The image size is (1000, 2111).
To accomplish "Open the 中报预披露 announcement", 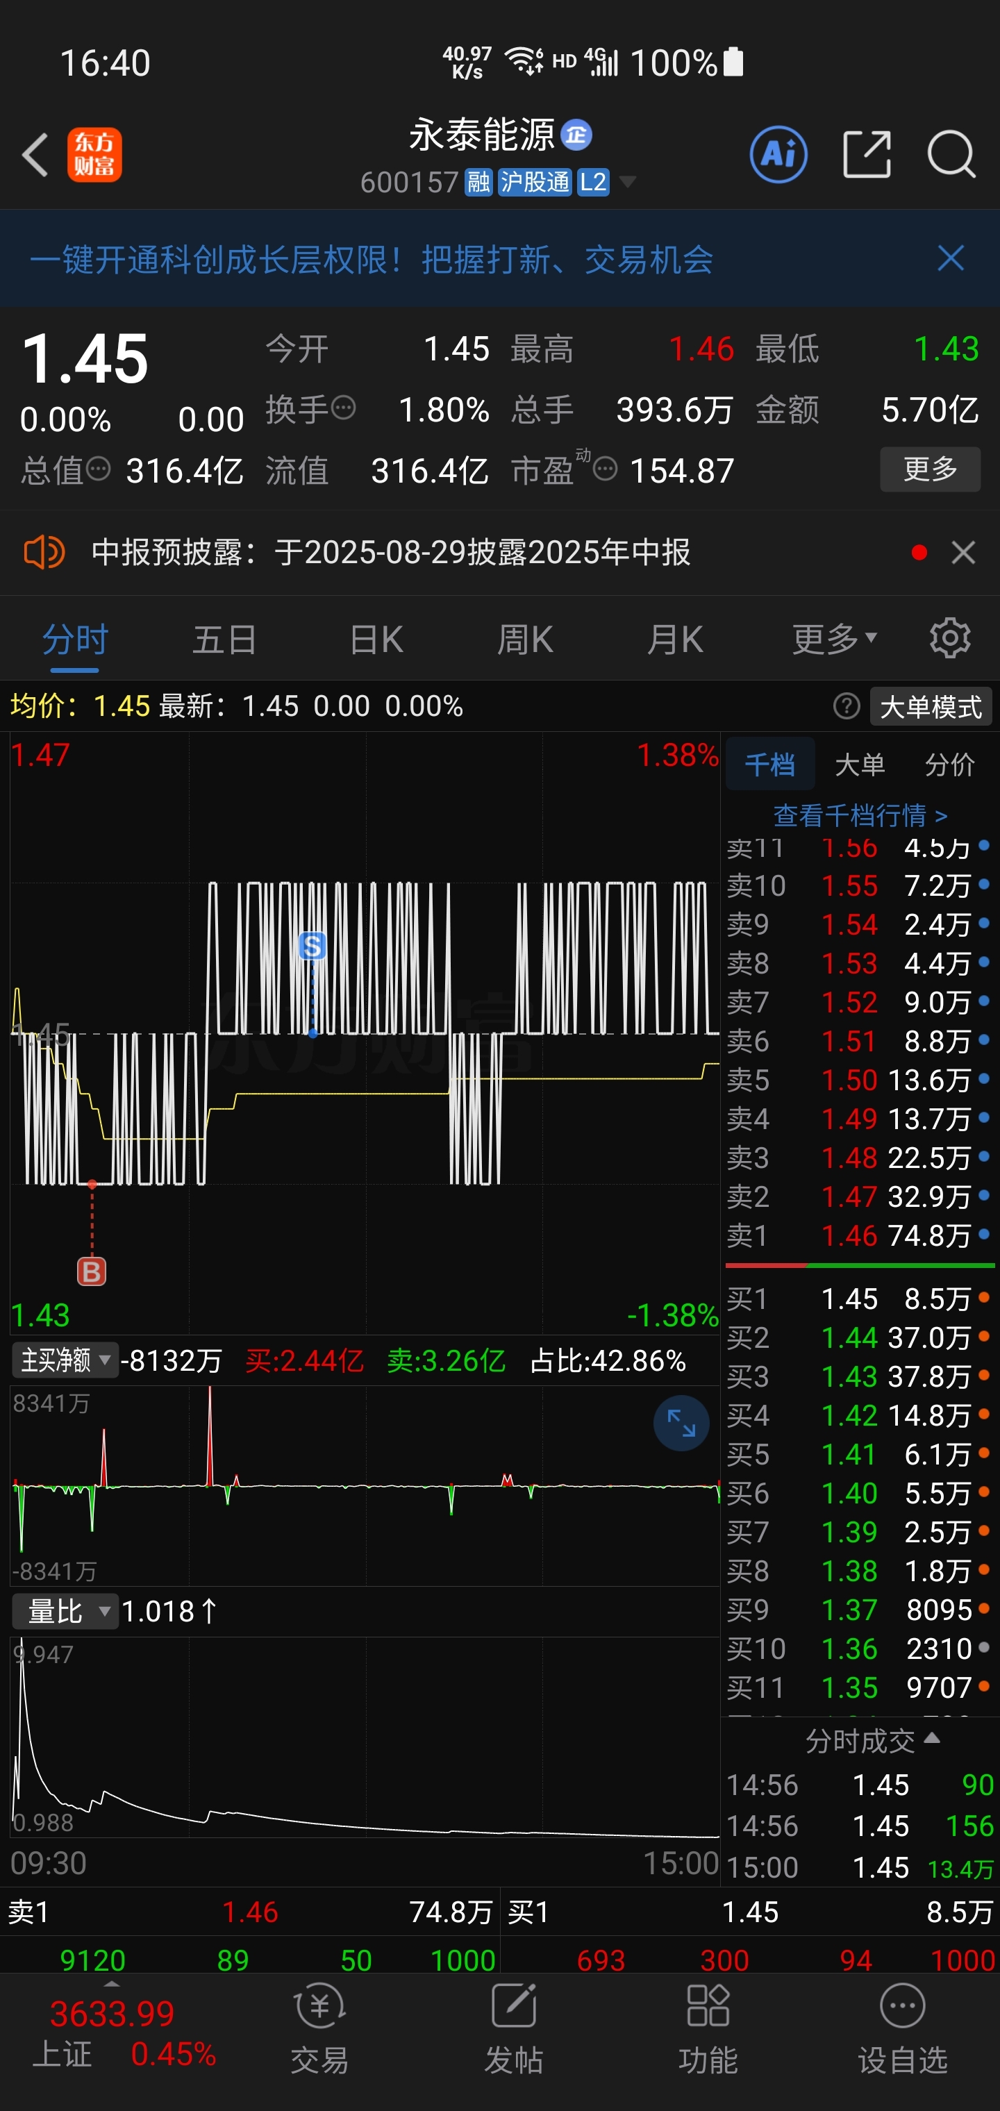I will (391, 552).
